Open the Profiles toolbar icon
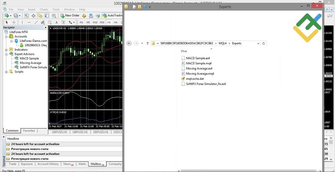 [x=16, y=16]
